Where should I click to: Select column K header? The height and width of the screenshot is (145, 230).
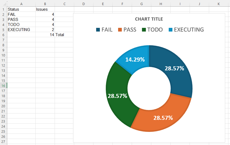point(218,4)
